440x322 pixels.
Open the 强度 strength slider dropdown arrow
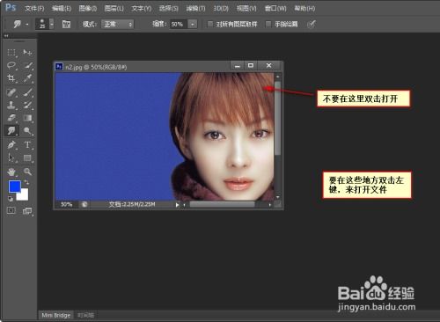(193, 24)
